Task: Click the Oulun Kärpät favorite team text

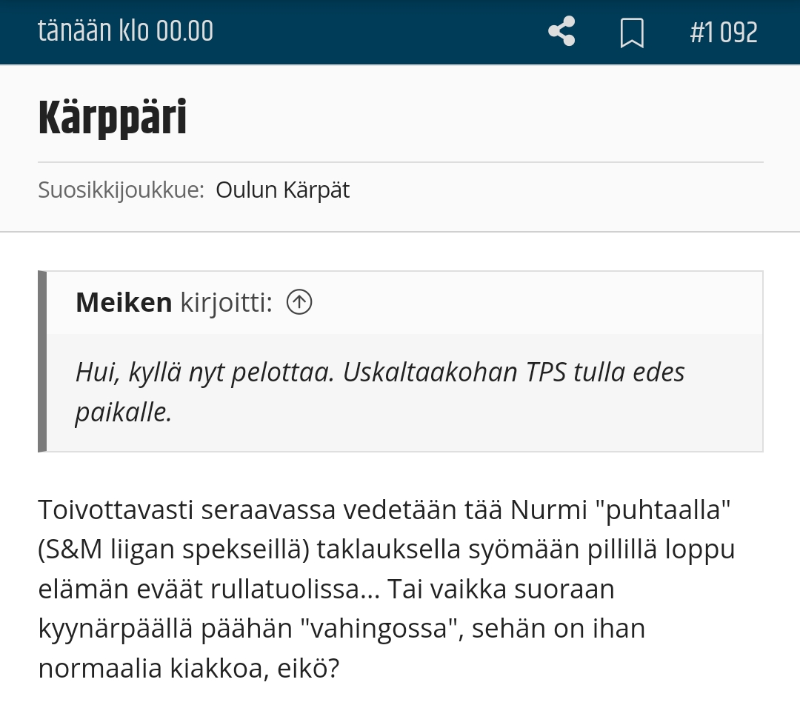Action: point(283,190)
